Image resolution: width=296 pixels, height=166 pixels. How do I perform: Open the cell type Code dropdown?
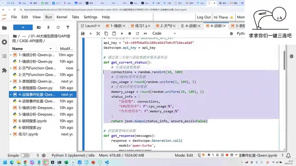164,34
